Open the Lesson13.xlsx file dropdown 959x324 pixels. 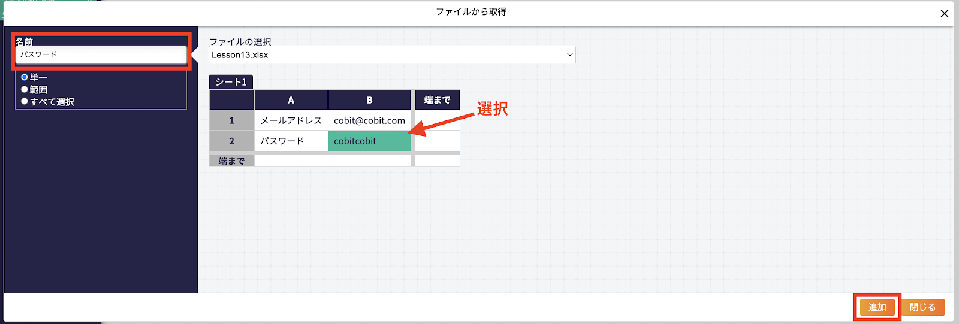click(x=392, y=54)
